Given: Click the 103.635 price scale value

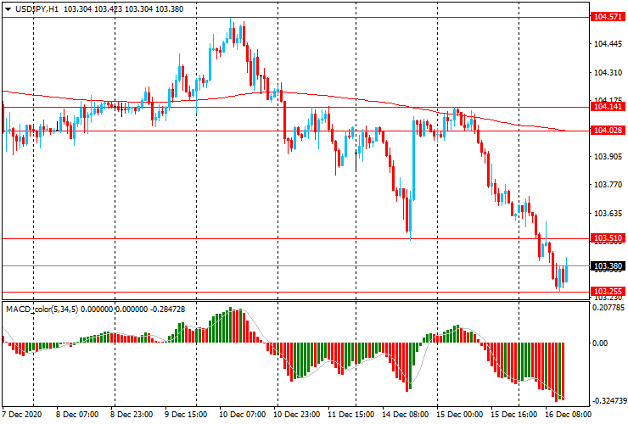Looking at the screenshot, I should pos(608,214).
